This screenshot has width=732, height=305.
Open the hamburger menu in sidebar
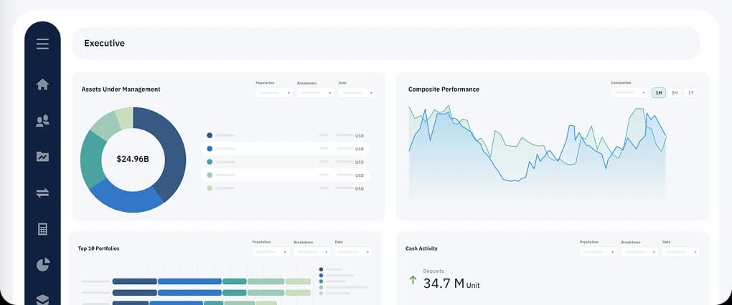(42, 44)
